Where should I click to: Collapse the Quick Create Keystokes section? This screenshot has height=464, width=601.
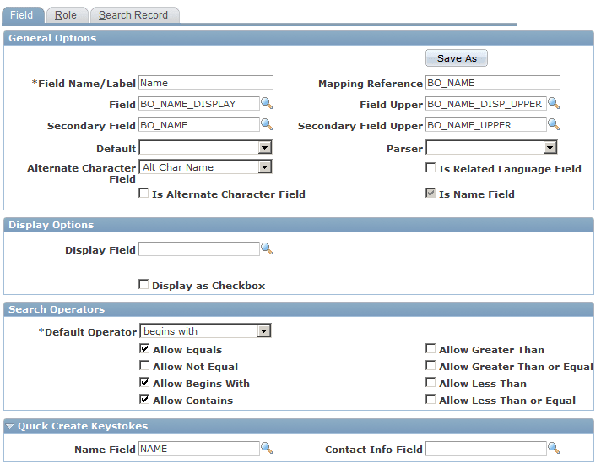pyautogui.click(x=10, y=426)
